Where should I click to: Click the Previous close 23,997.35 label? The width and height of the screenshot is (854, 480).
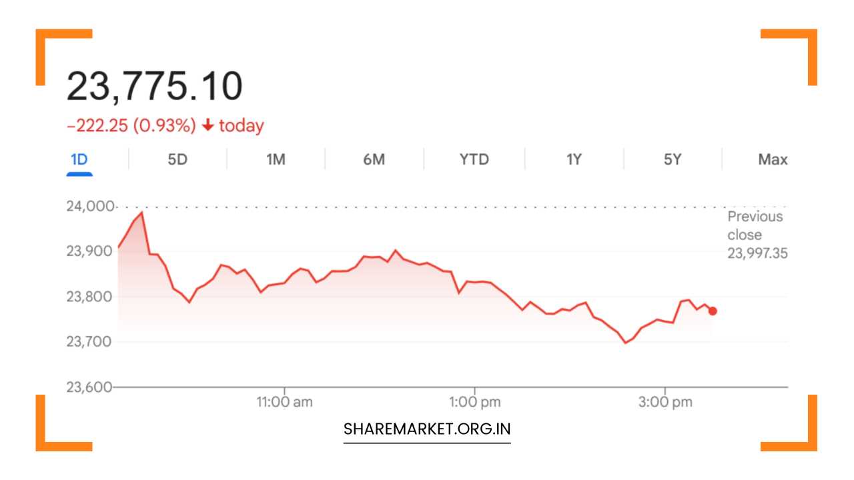756,235
